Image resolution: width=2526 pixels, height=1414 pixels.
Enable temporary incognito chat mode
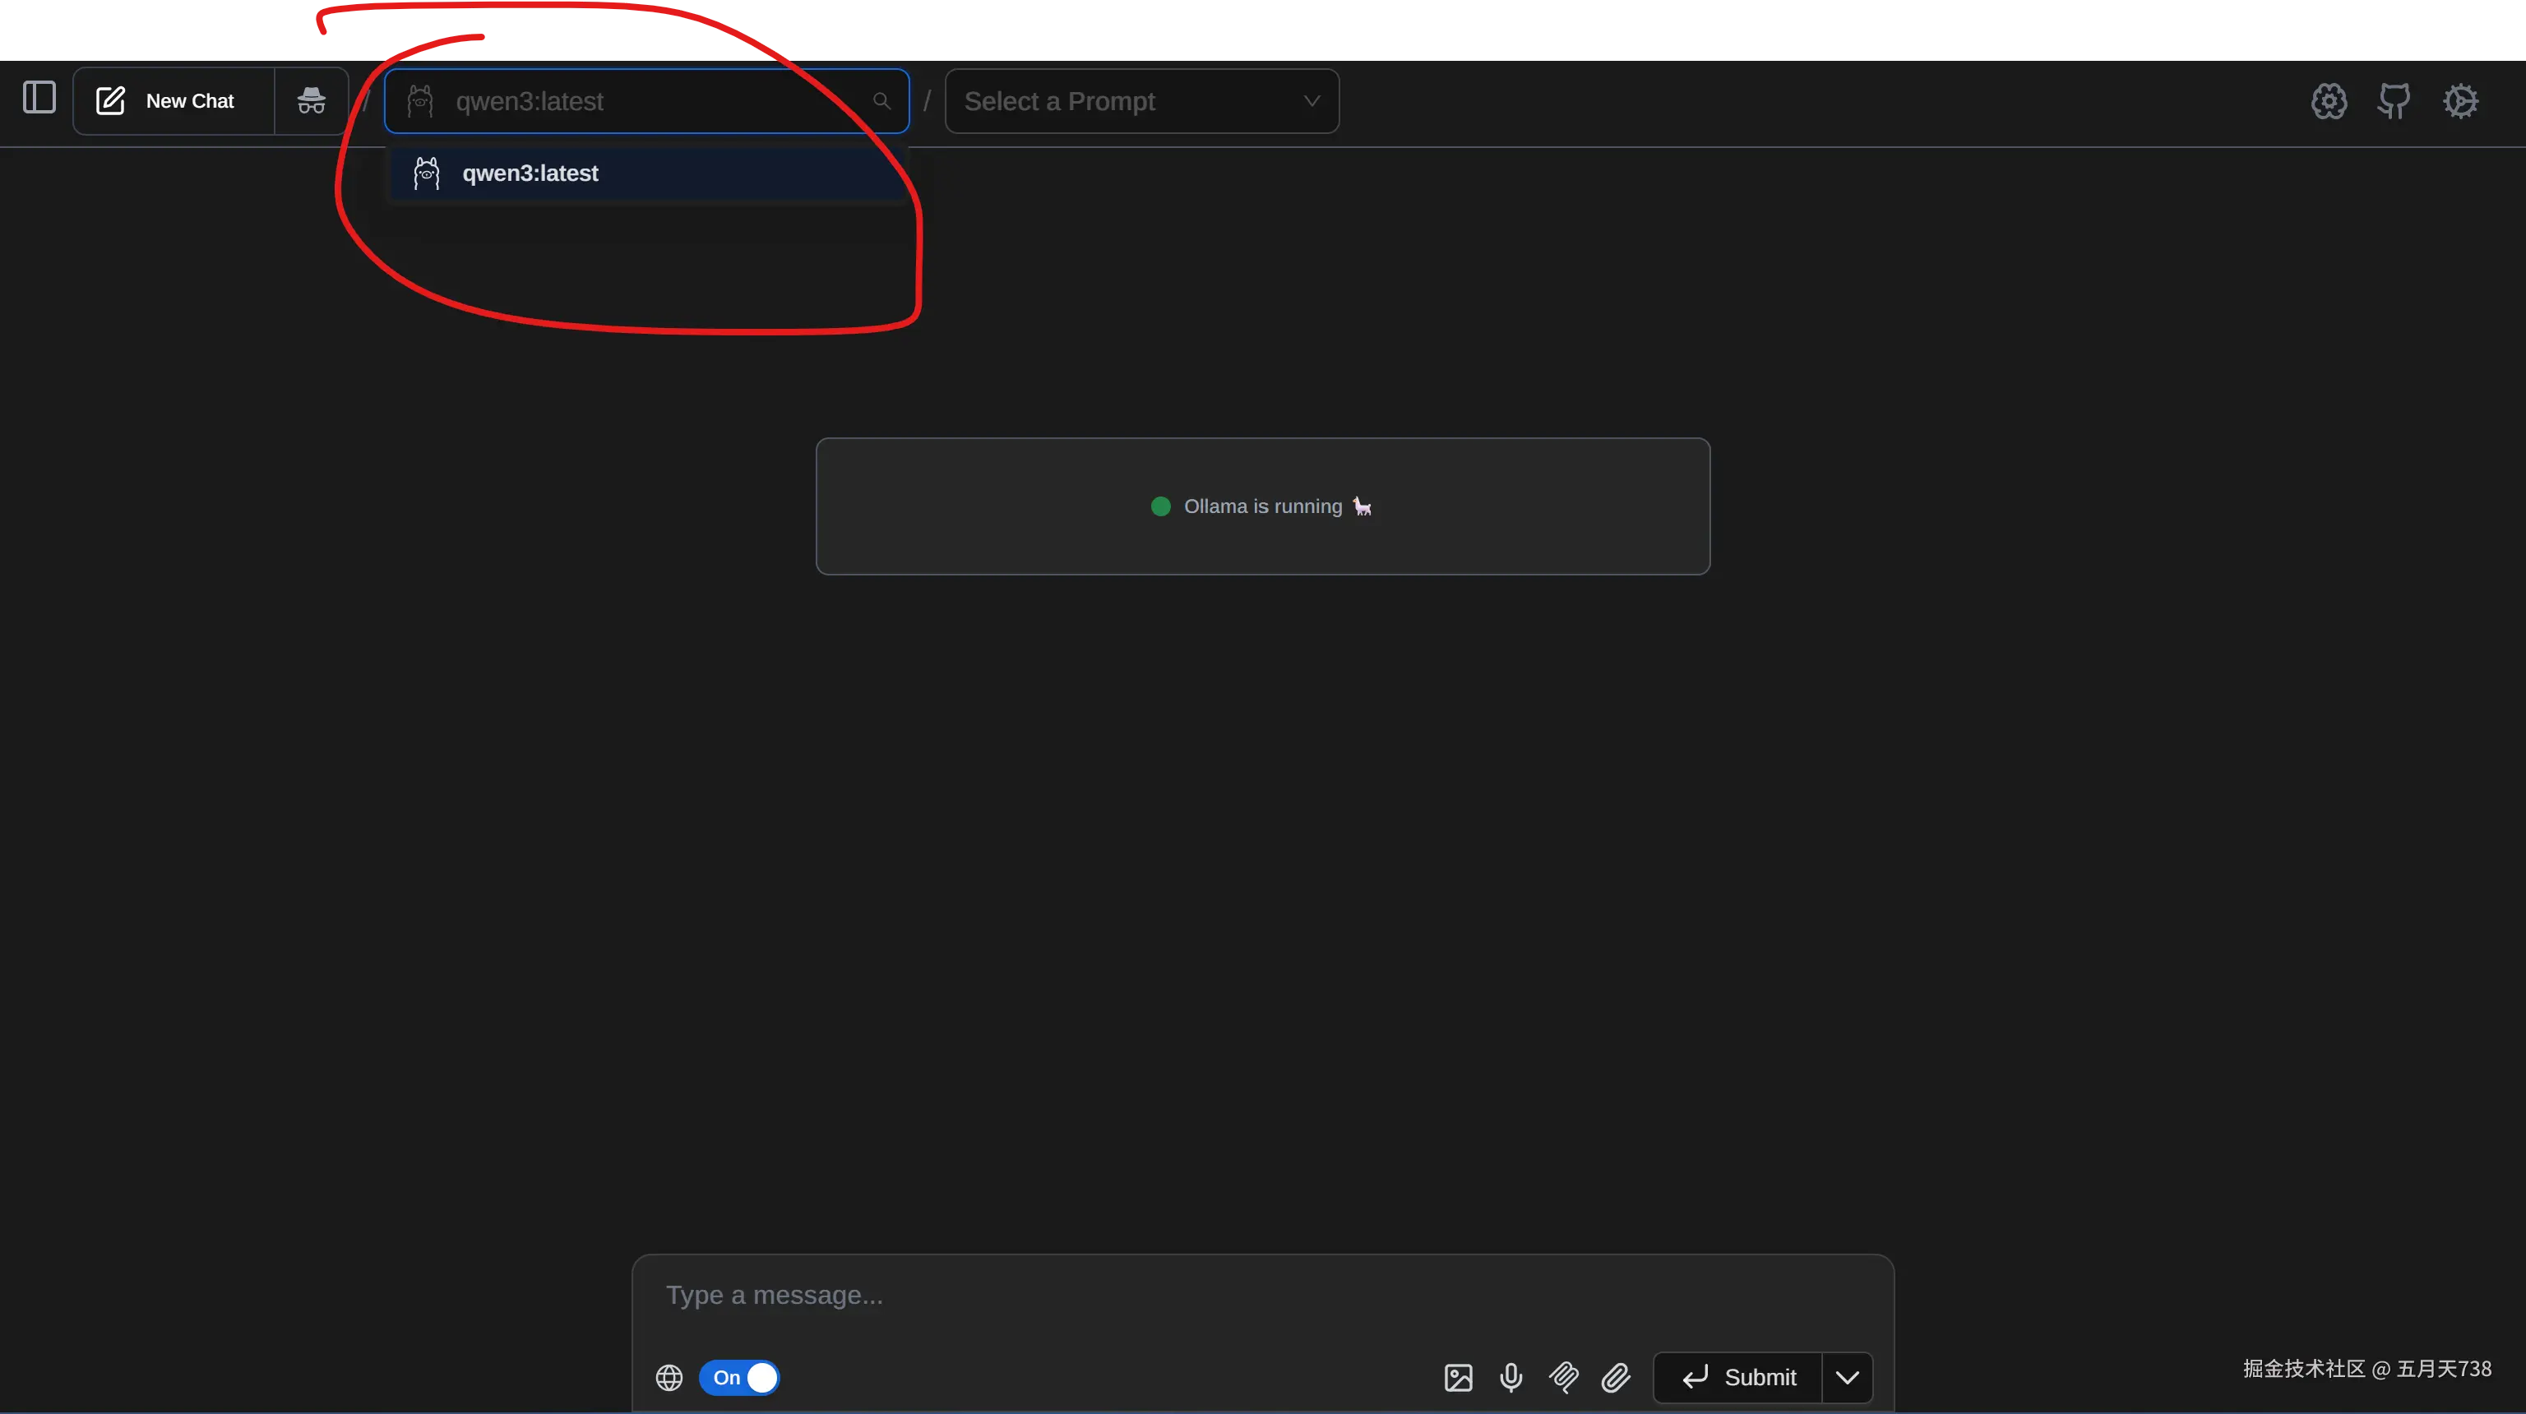pos(311,101)
